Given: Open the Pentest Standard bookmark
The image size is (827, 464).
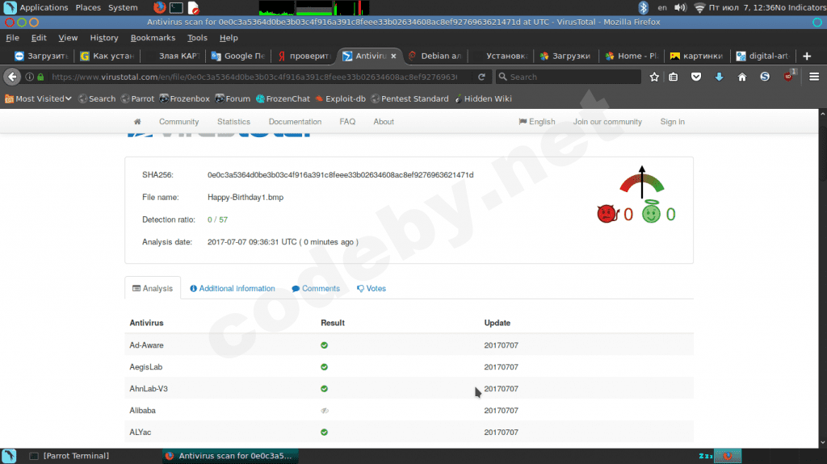Looking at the screenshot, I should 409,98.
